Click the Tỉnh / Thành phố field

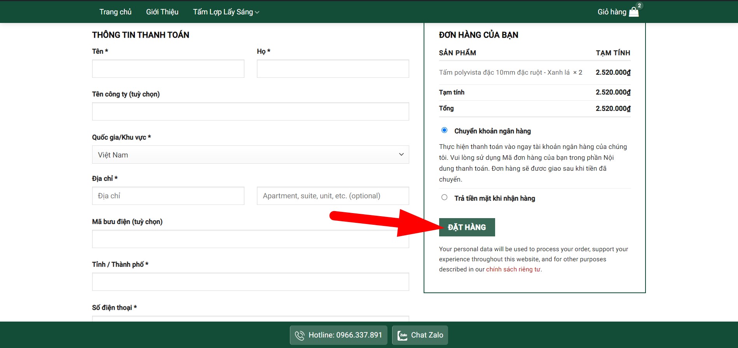(250, 282)
